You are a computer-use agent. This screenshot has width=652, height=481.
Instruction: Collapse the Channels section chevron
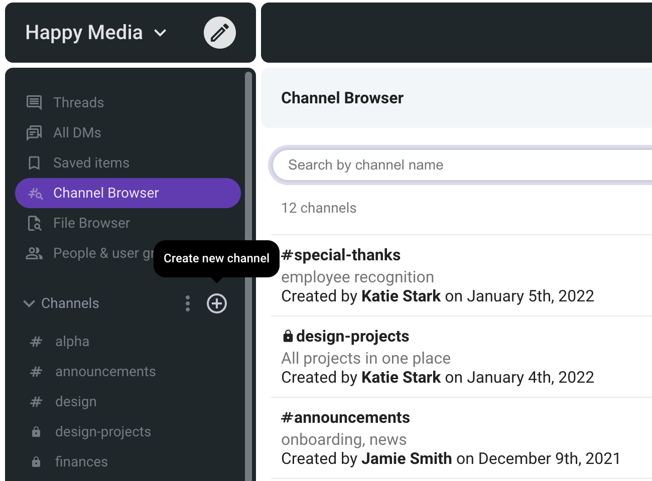29,303
